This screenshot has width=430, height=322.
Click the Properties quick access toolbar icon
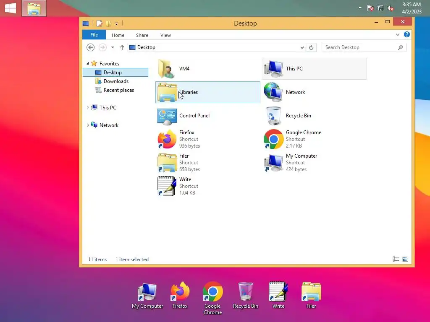[x=99, y=23]
